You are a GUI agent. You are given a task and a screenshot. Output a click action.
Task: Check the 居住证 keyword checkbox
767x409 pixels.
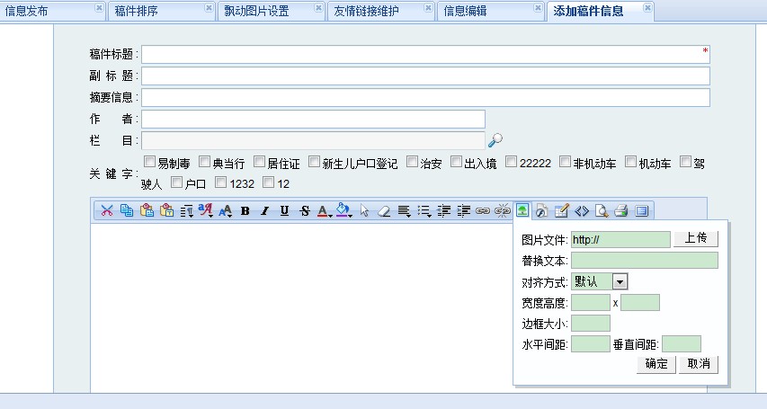pyautogui.click(x=259, y=162)
